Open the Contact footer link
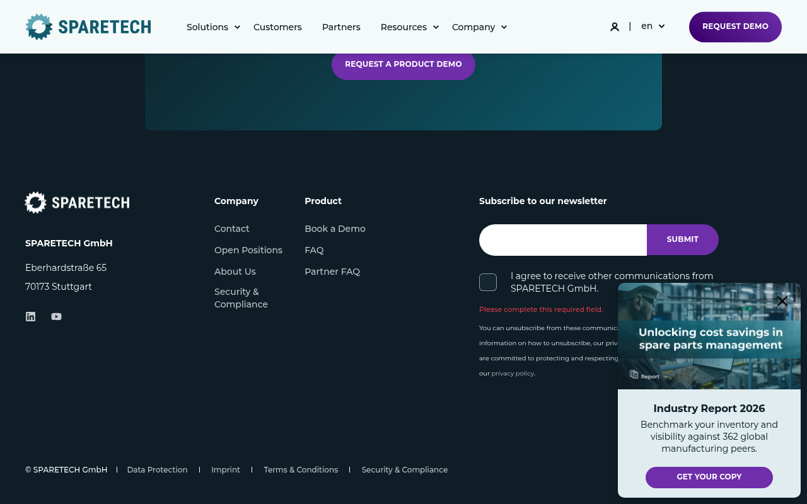The width and height of the screenshot is (807, 504). coord(232,229)
